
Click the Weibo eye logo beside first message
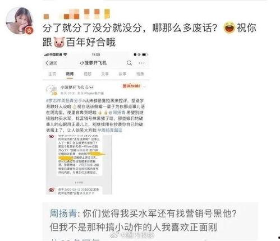click(x=51, y=137)
